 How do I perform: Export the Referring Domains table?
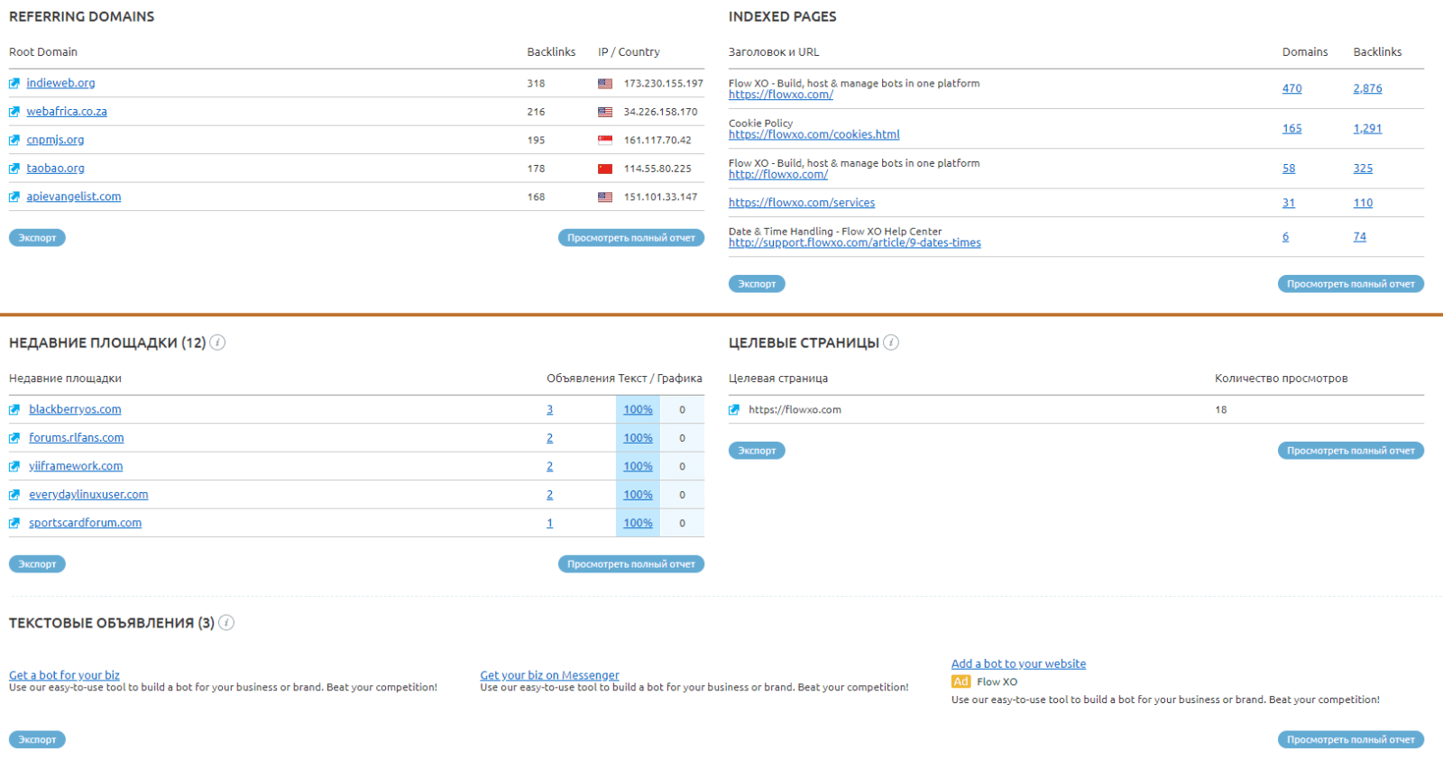37,238
